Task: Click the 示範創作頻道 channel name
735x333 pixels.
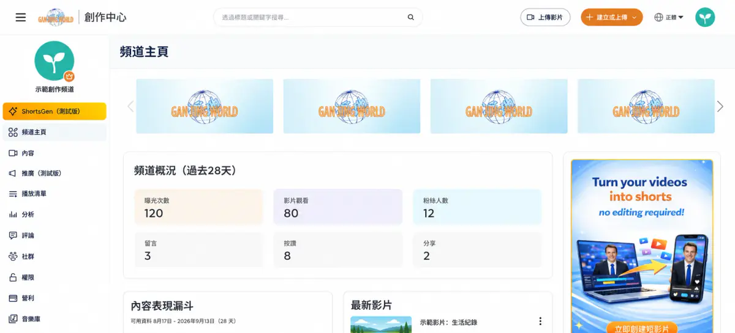Action: click(x=55, y=89)
